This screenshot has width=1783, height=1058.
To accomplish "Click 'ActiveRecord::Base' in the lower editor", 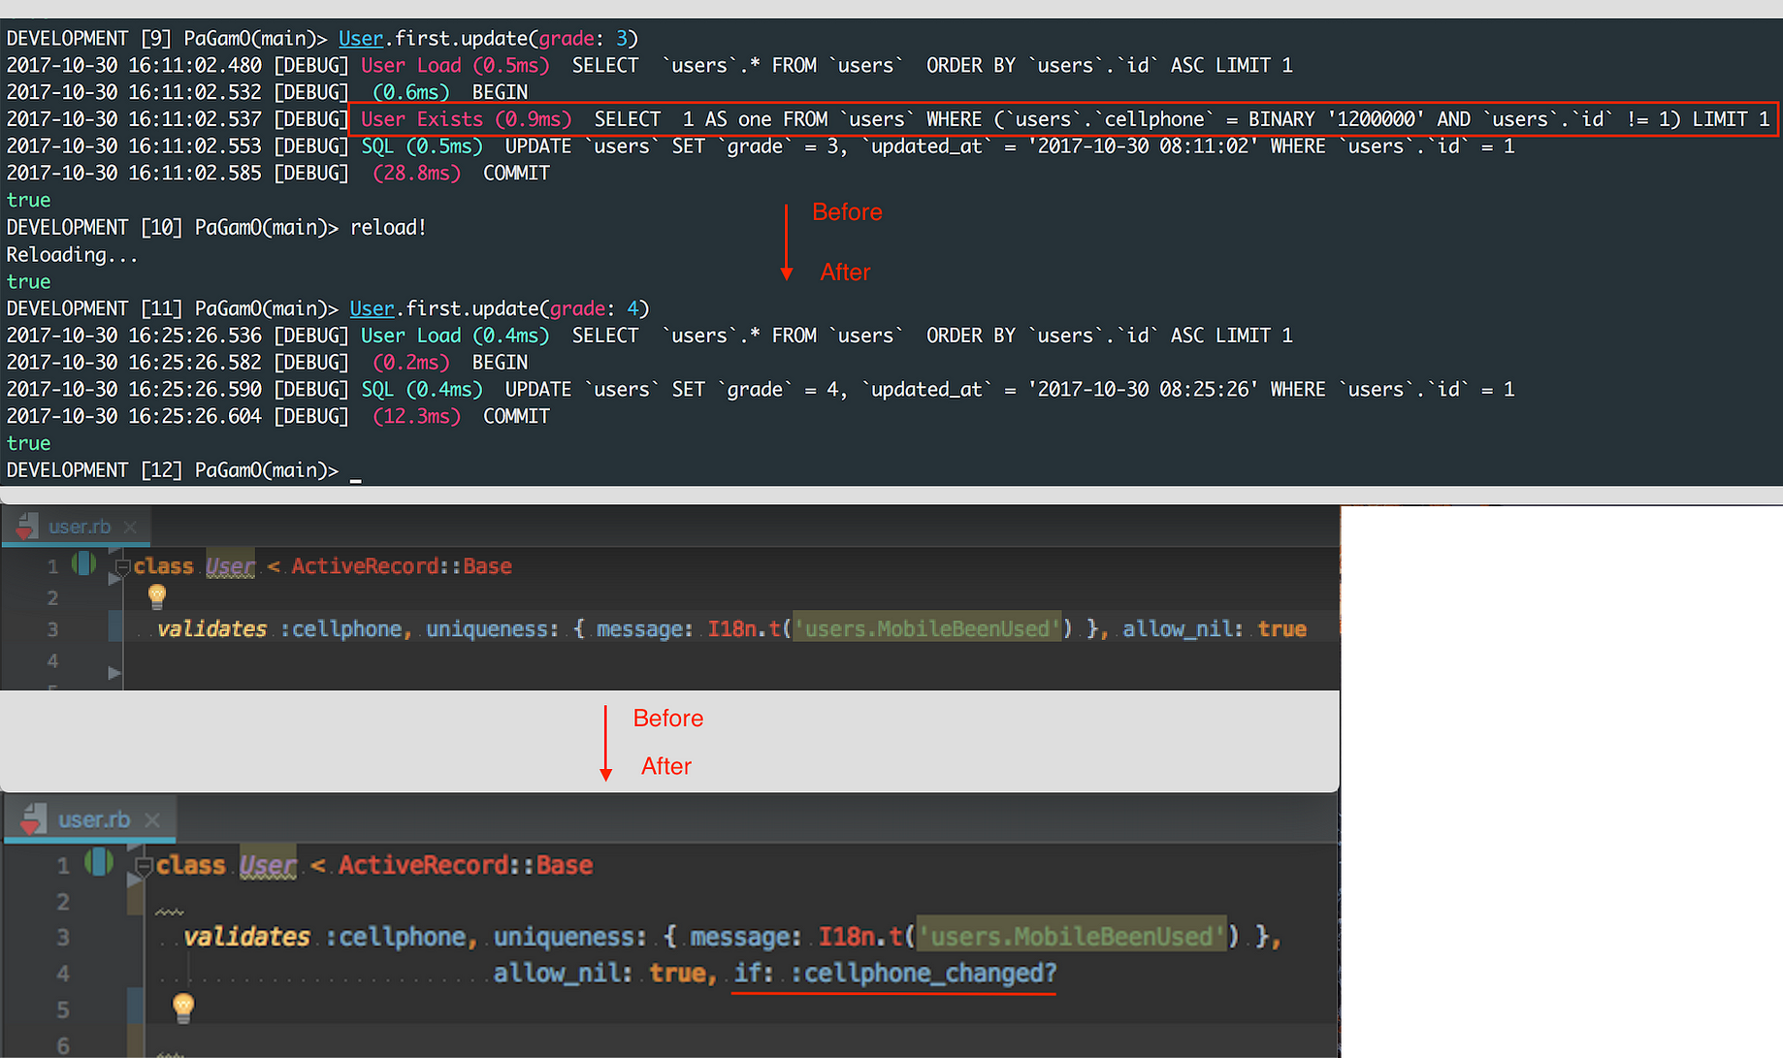I will (x=465, y=865).
